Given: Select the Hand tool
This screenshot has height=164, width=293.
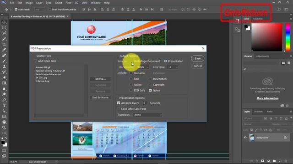Looking at the screenshot, I should click(x=4, y=122).
